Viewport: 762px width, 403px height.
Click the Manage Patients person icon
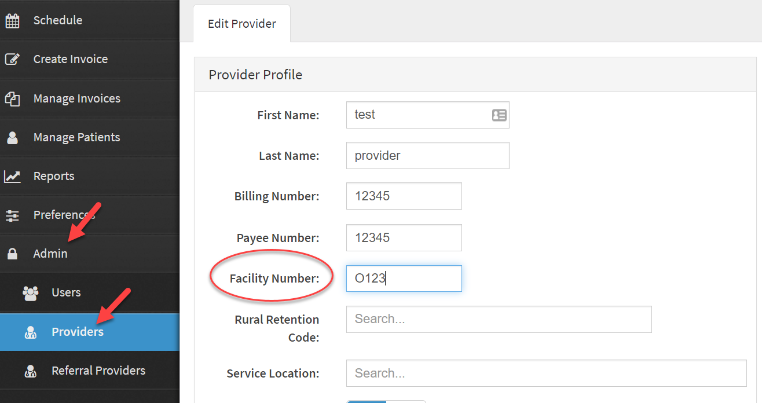click(x=12, y=137)
